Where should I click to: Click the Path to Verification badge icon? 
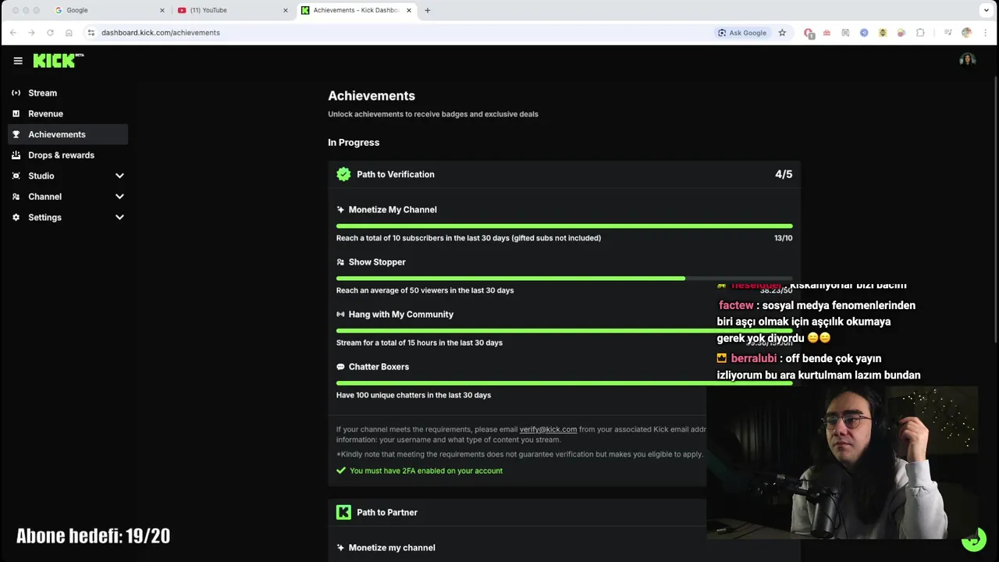click(x=343, y=174)
